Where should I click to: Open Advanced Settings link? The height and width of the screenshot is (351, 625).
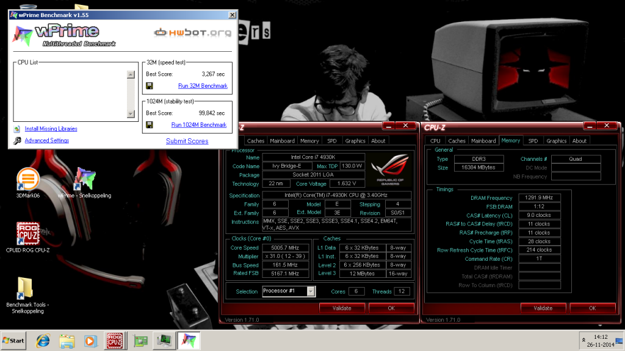pyautogui.click(x=46, y=141)
